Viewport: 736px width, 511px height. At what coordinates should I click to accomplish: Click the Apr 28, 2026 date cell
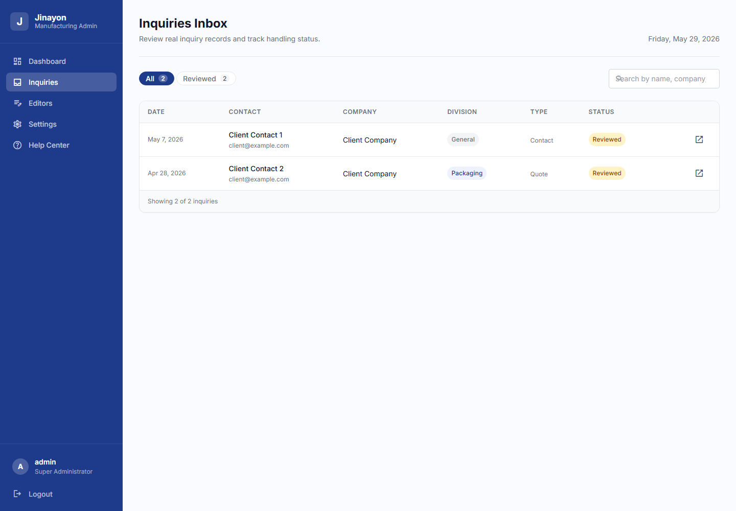click(167, 173)
